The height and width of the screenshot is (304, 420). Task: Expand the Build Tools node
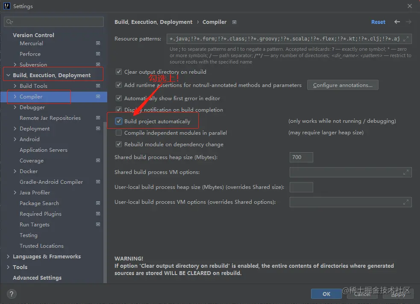pos(15,86)
